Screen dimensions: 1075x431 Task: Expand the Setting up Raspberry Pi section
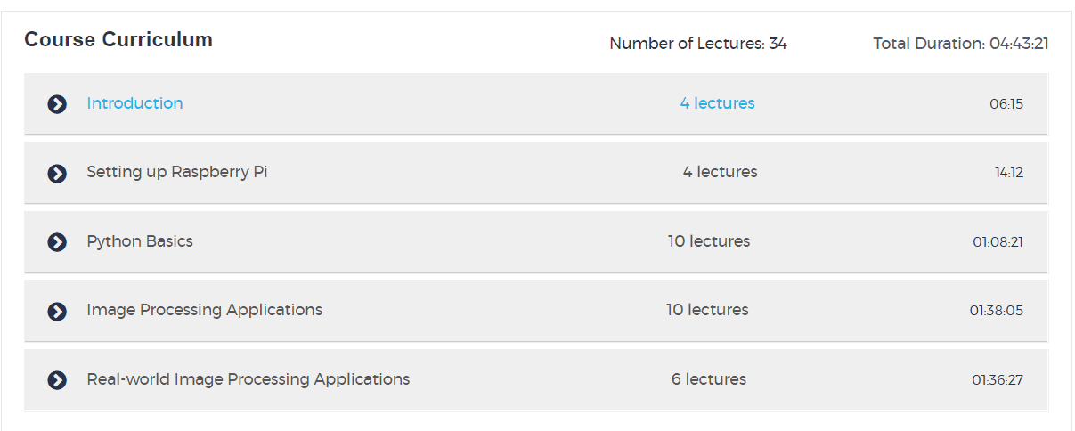click(176, 172)
